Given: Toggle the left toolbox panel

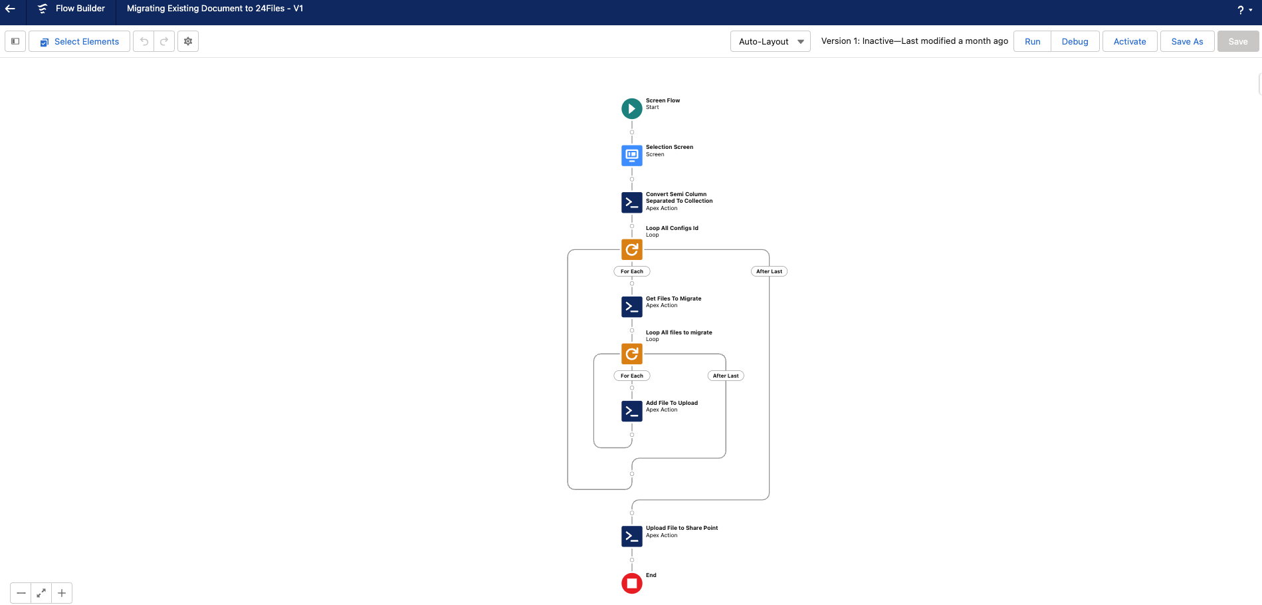Looking at the screenshot, I should coord(15,41).
